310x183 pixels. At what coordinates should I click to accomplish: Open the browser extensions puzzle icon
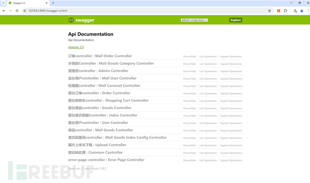(285, 10)
